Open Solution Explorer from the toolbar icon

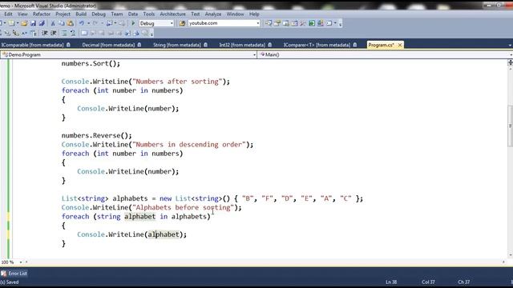click(x=269, y=23)
